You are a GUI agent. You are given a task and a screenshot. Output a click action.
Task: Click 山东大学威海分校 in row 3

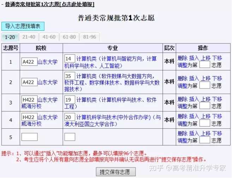[x=40, y=103]
